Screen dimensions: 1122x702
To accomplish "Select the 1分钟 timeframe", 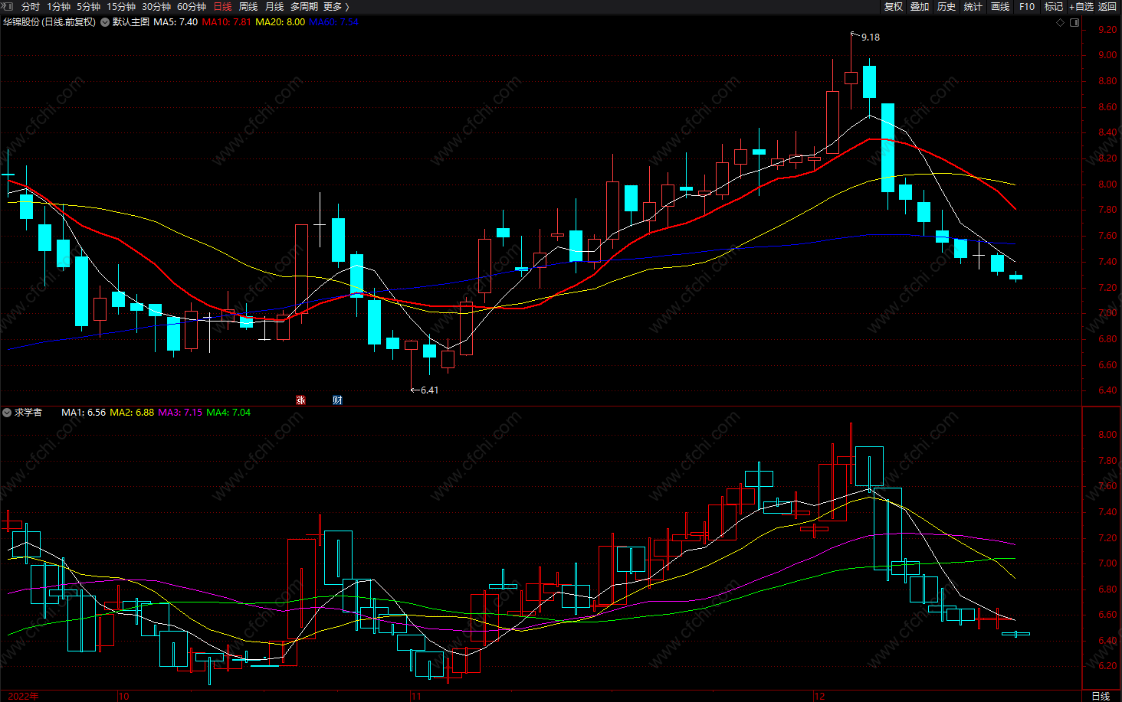I will [x=58, y=7].
